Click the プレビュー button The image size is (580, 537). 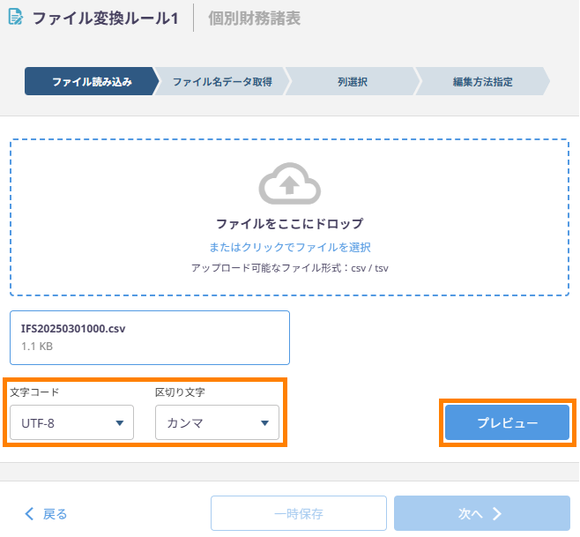point(507,422)
